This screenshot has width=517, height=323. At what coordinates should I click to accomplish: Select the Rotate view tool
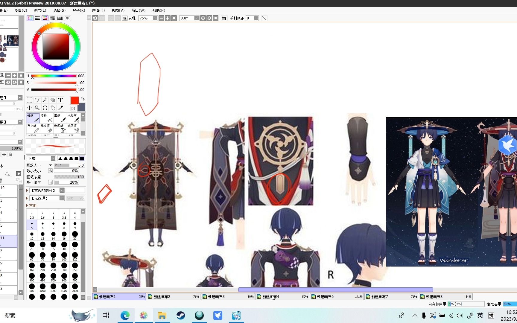click(45, 108)
